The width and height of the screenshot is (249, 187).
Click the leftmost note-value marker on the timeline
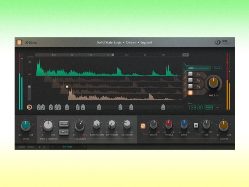[x=39, y=107]
